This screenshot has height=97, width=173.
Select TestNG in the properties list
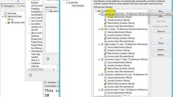click(x=35, y=57)
